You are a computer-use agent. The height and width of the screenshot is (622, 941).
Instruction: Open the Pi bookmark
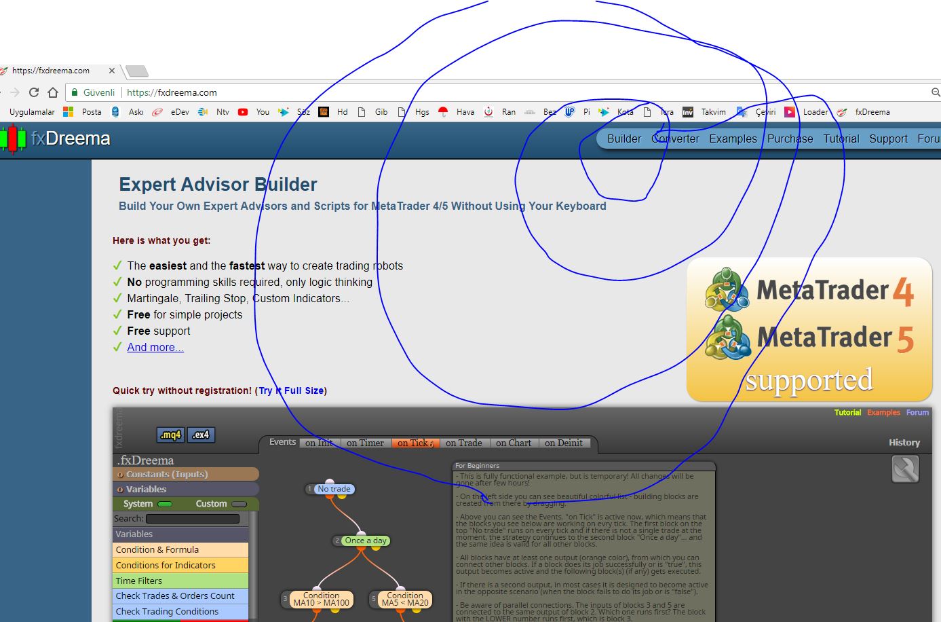577,112
